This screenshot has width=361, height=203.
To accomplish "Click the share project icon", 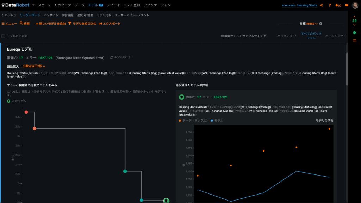I will click(x=321, y=5).
